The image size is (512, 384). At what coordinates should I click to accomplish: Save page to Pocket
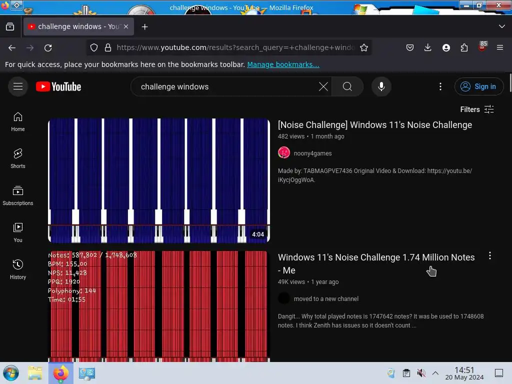pos(410,47)
